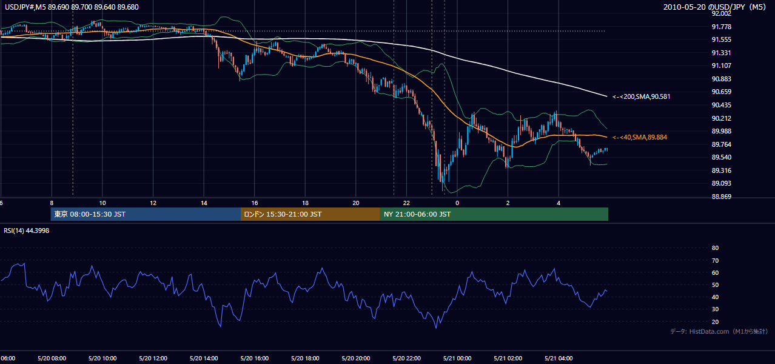Click price axis label 90.435
775x364 pixels.
[x=720, y=105]
